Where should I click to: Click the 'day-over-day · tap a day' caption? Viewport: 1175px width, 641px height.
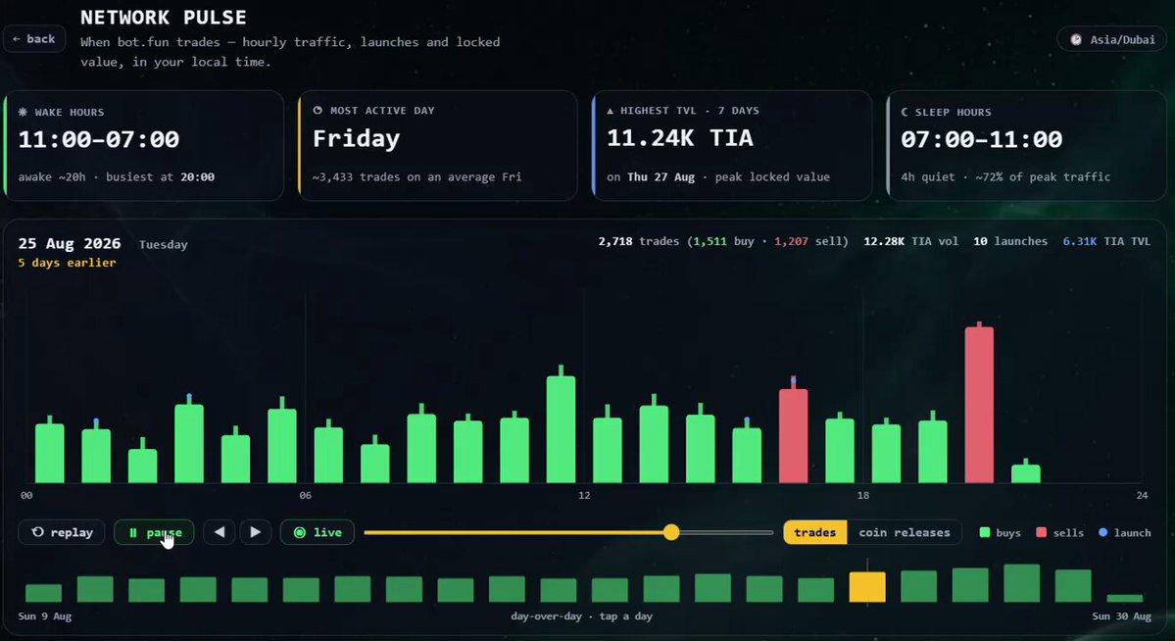click(581, 616)
